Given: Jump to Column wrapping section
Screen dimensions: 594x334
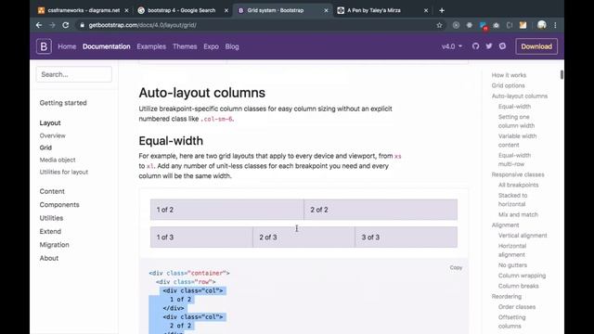Looking at the screenshot, I should [x=522, y=276].
